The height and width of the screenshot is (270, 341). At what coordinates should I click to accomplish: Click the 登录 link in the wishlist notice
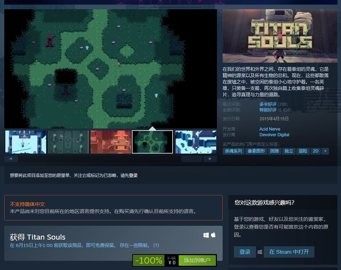click(133, 176)
